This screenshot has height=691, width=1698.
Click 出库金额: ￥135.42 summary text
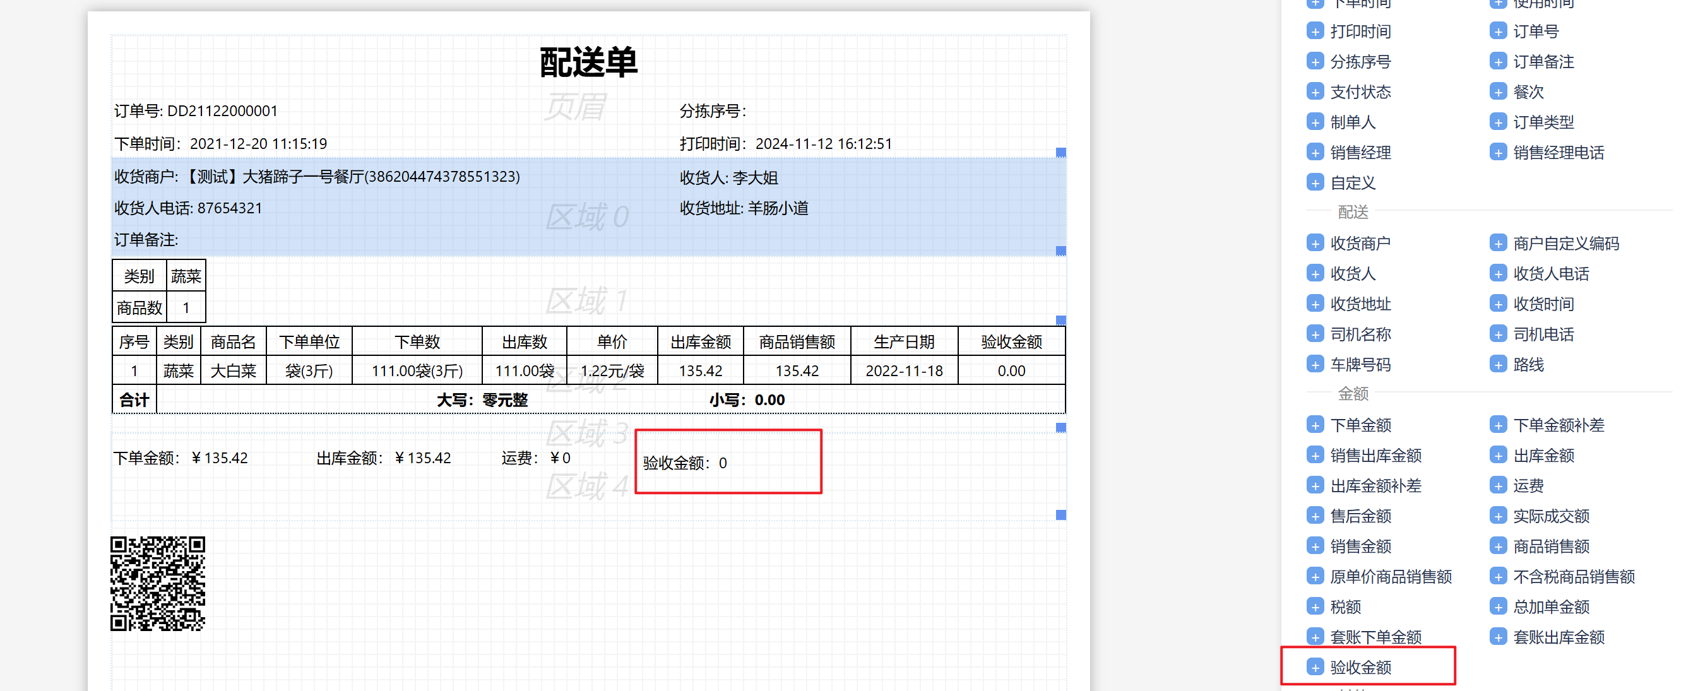(384, 458)
